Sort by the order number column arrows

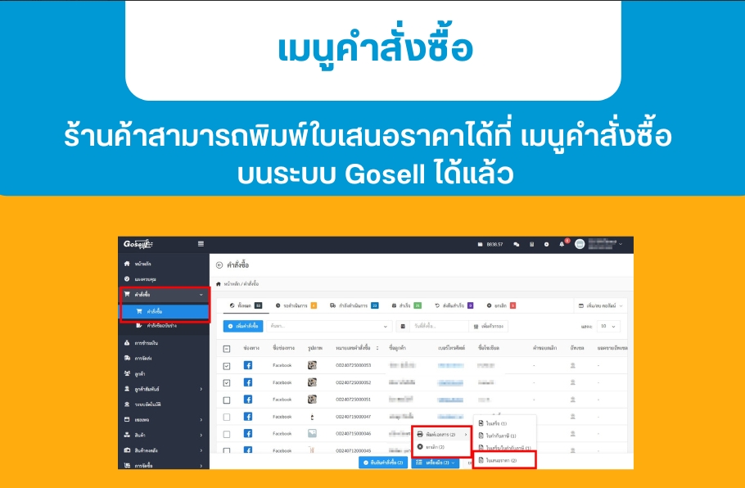pyautogui.click(x=377, y=348)
